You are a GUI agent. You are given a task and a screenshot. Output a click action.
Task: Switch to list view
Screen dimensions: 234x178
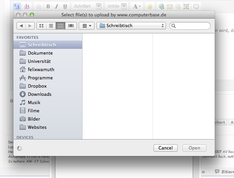click(x=51, y=26)
